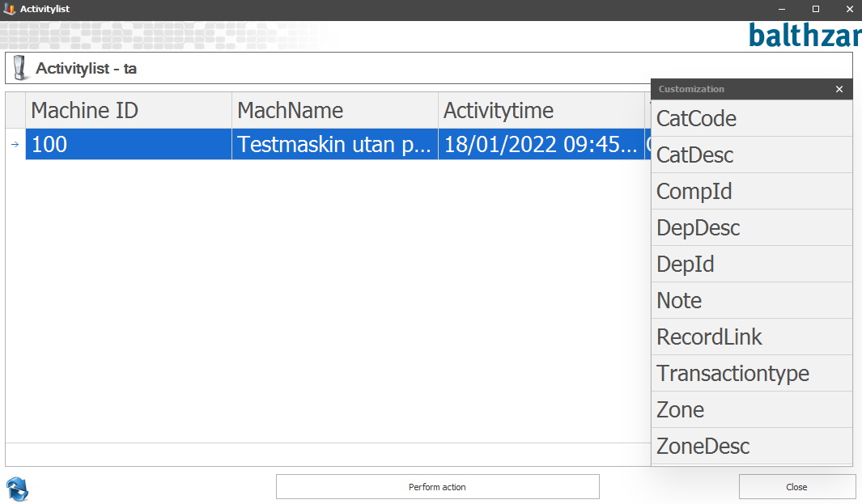Select the CatDesc field in Customization
862x504 pixels.
[751, 155]
